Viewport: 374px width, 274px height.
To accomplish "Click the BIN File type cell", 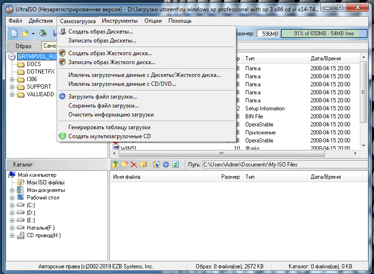I will 254,116.
